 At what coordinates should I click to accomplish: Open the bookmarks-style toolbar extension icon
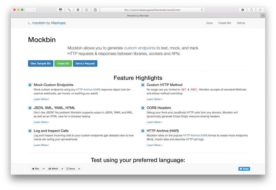point(60,10)
